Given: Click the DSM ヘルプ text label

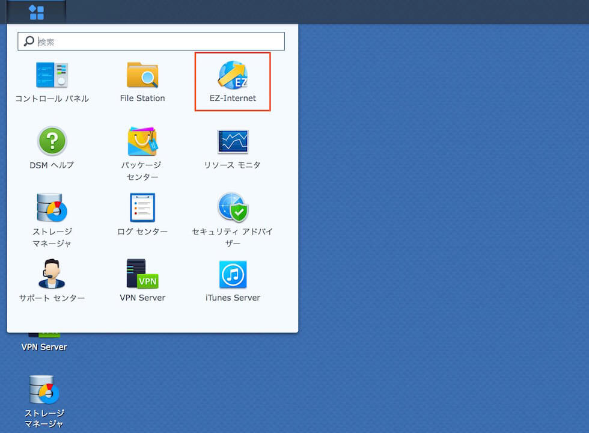Looking at the screenshot, I should [52, 165].
